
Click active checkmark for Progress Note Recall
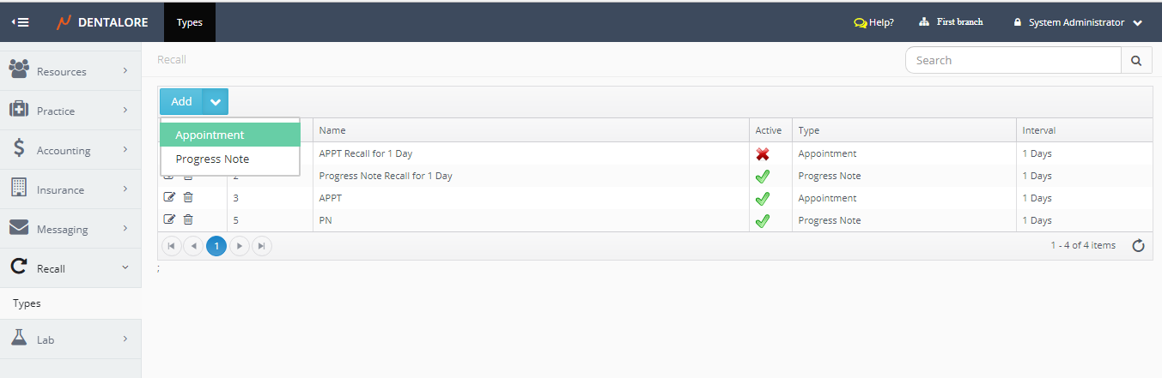click(762, 176)
